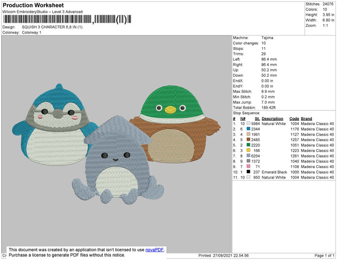This screenshot has width=337, height=260.
Task: Click the 'Production Worksheet' title
Action: coord(33,5)
